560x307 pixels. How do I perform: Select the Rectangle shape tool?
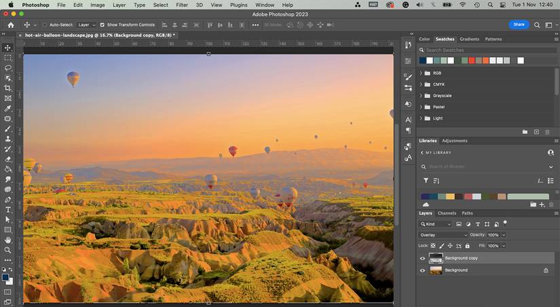pos(7,230)
